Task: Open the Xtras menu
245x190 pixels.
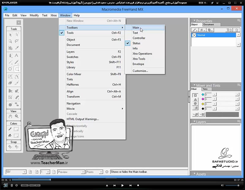Action: pos(54,15)
